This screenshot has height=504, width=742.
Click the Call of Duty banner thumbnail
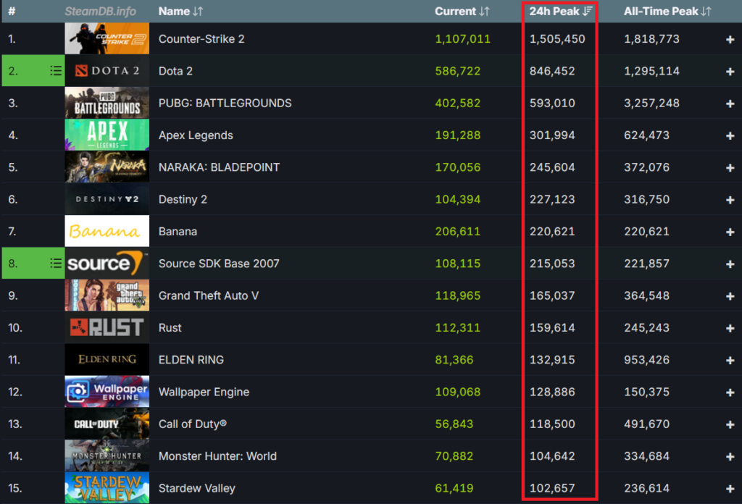107,424
